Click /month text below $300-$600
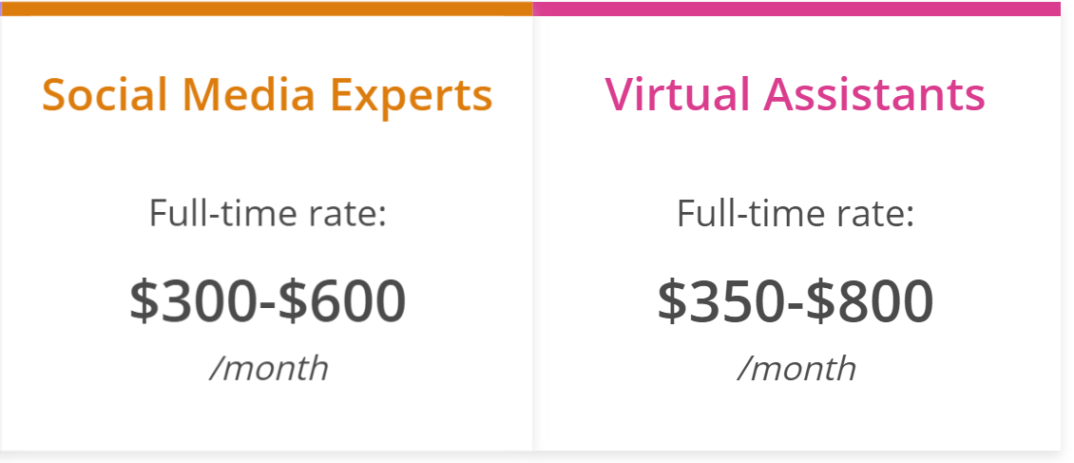Image resolution: width=1074 pixels, height=463 pixels. [x=268, y=368]
